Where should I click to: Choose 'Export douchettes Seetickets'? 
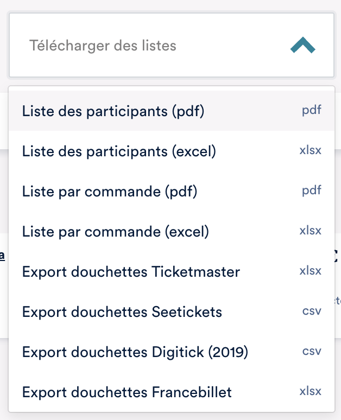(x=122, y=312)
